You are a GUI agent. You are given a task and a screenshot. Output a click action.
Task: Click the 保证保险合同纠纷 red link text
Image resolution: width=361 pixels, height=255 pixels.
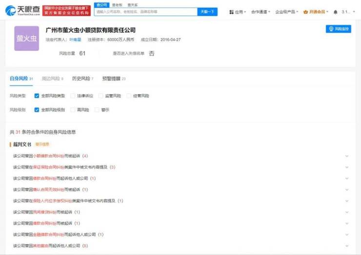pyautogui.click(x=49, y=167)
